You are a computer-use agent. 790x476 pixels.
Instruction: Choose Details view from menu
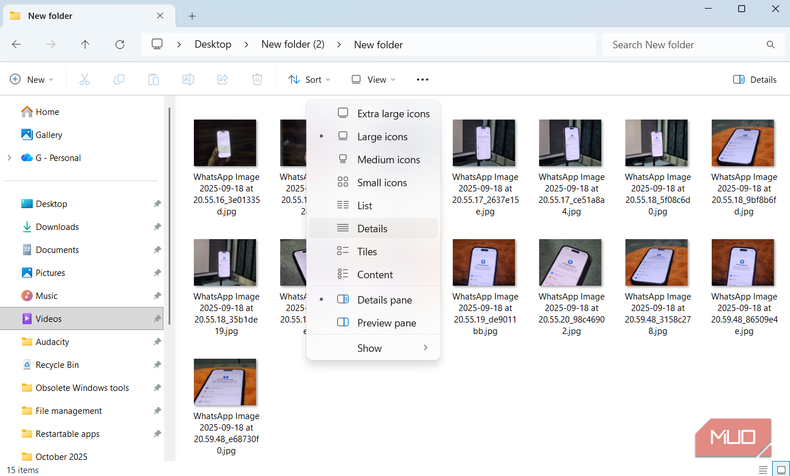[373, 229]
